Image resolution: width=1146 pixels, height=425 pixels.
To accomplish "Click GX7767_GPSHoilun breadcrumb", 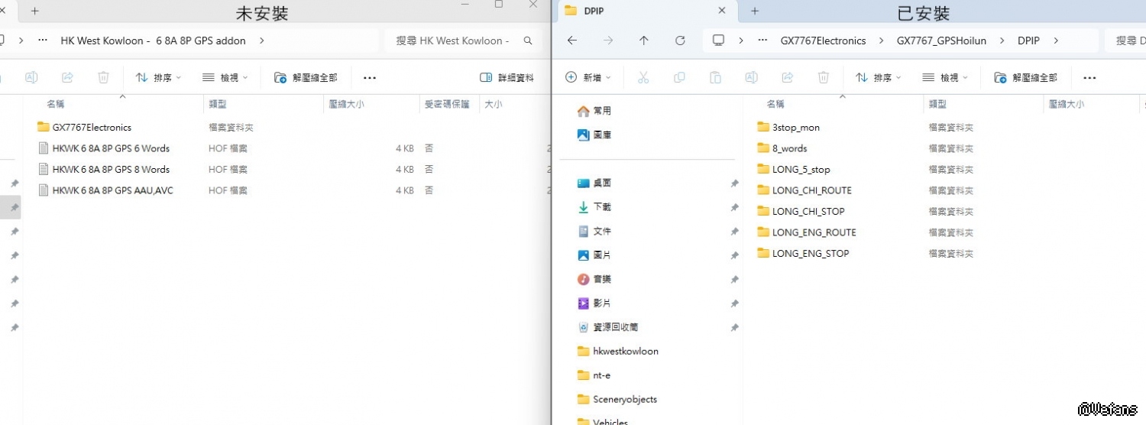I will click(x=941, y=41).
